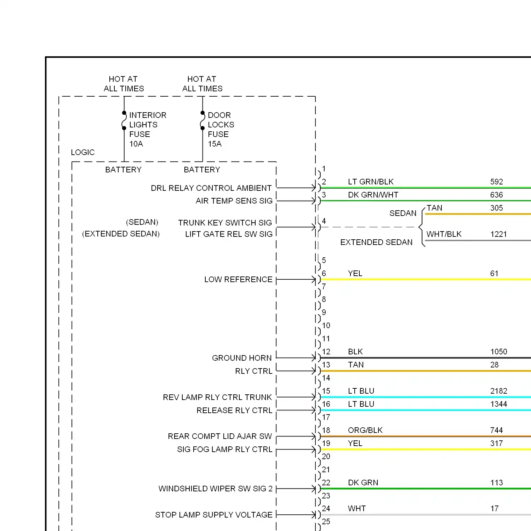
Task: Select the fuse symbol beside DOOR LOCKS
Action: tap(202, 121)
